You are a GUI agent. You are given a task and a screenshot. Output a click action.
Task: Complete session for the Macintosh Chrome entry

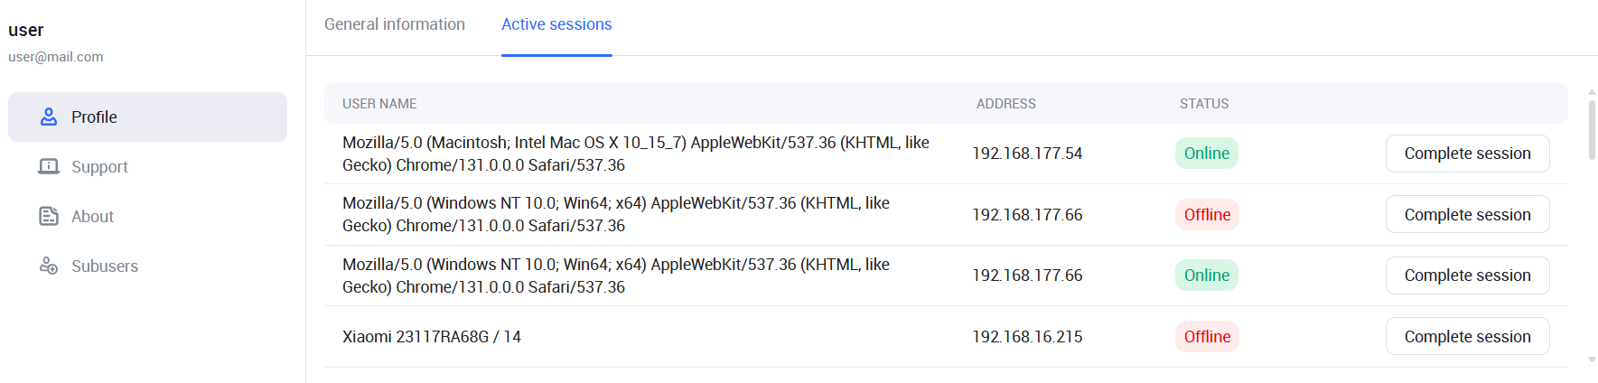tap(1467, 154)
